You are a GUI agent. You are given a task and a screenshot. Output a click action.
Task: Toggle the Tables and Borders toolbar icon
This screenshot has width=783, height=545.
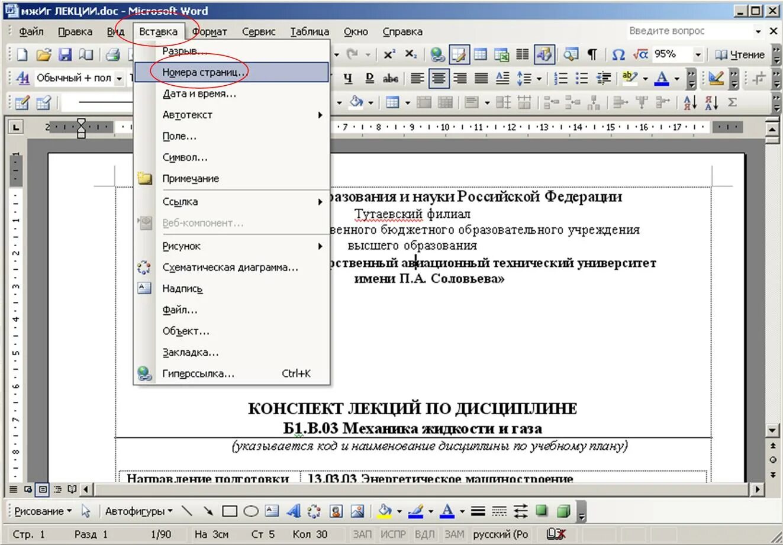pos(459,54)
